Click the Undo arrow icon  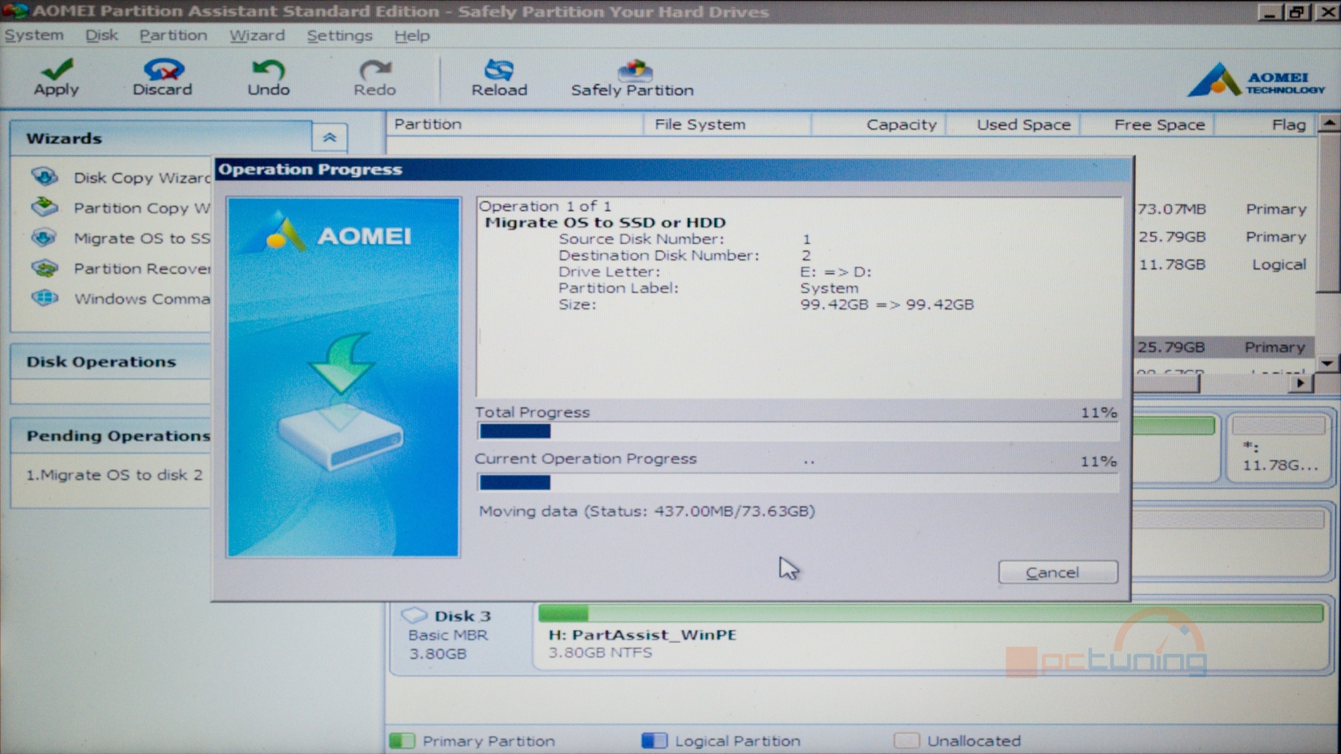coord(268,68)
